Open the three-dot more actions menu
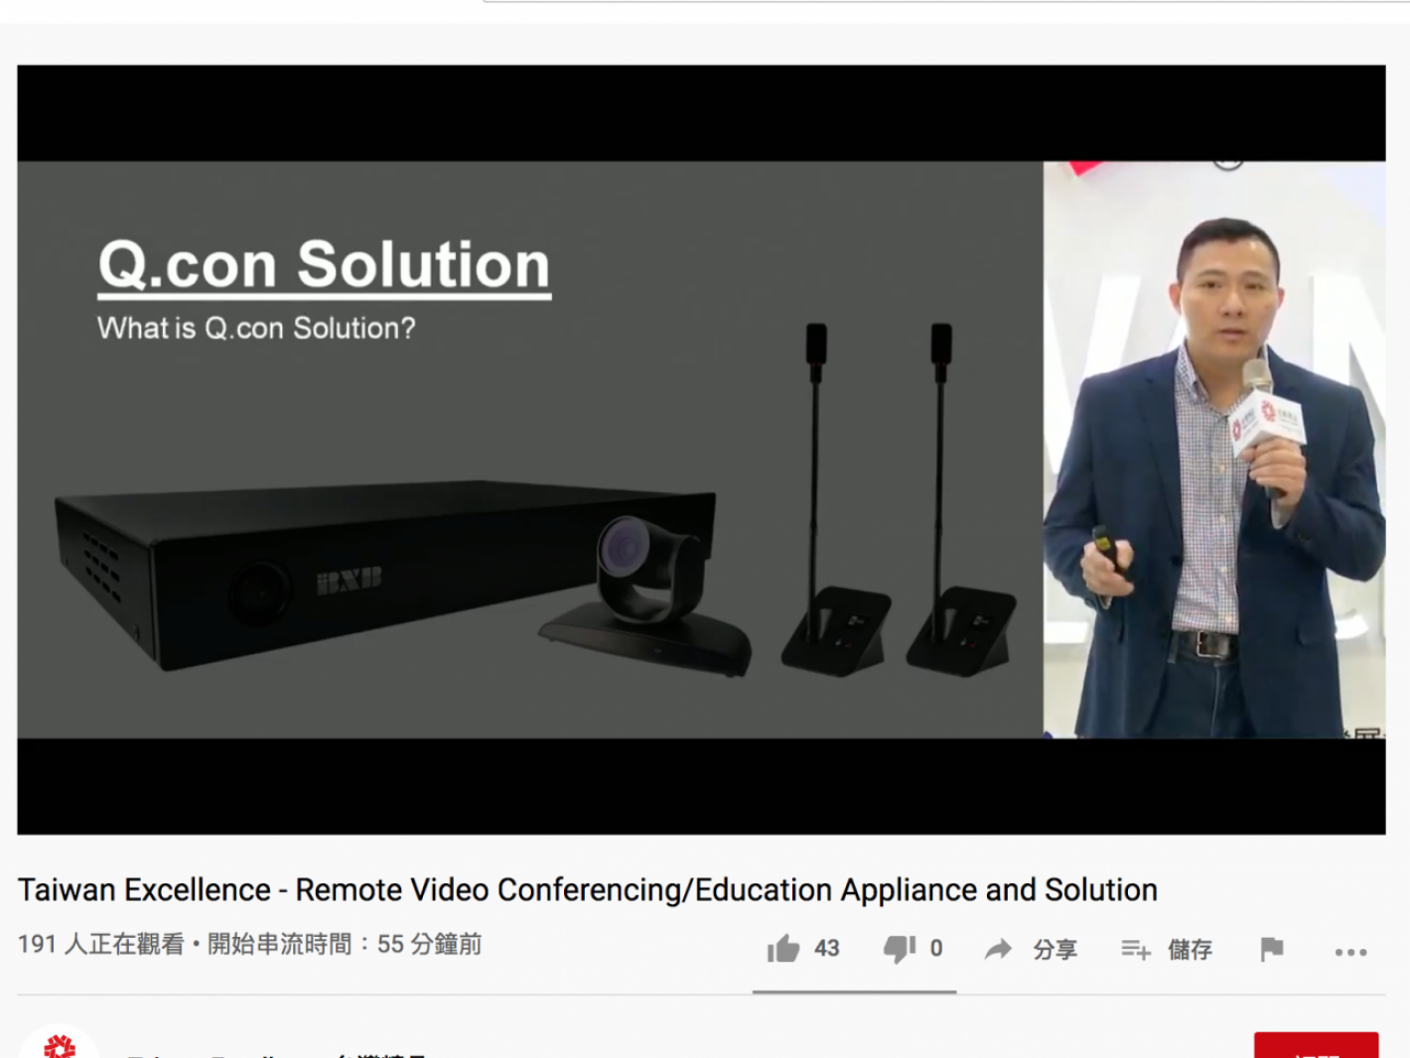The image size is (1410, 1058). click(x=1351, y=952)
